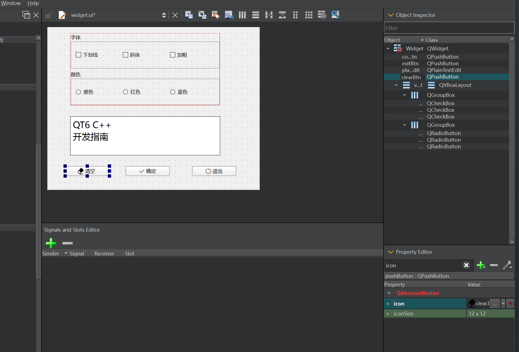
Task: Open the widget.ui document selector dropdown
Action: click(x=164, y=15)
